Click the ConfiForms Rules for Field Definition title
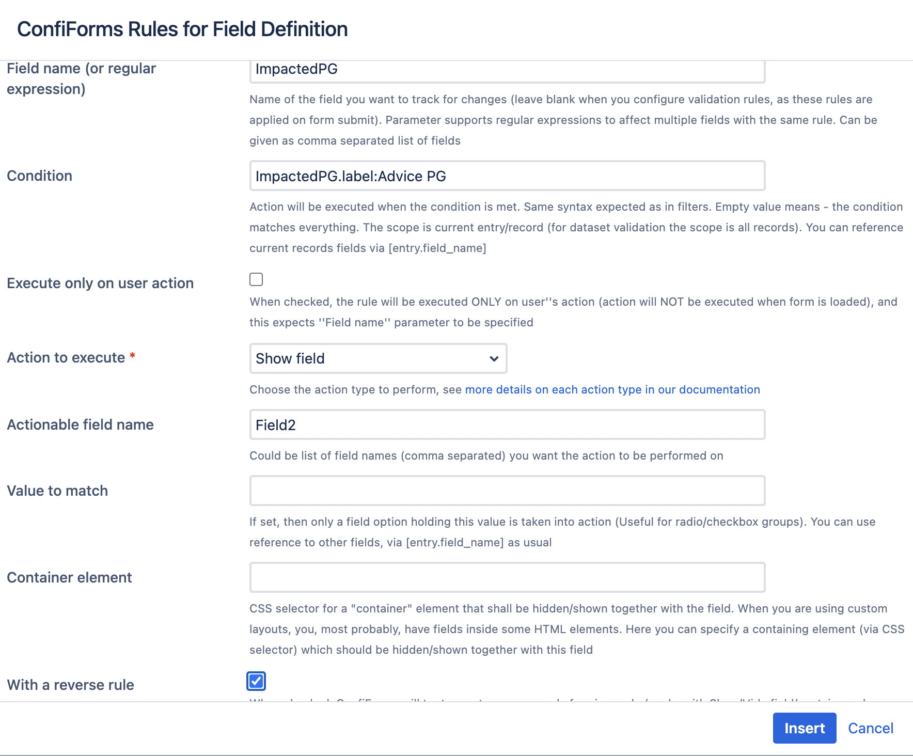The height and width of the screenshot is (756, 913). (182, 29)
